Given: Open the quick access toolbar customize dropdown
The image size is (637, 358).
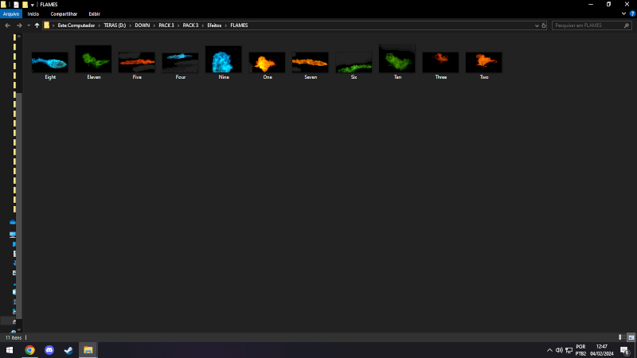Looking at the screenshot, I should tap(33, 5).
